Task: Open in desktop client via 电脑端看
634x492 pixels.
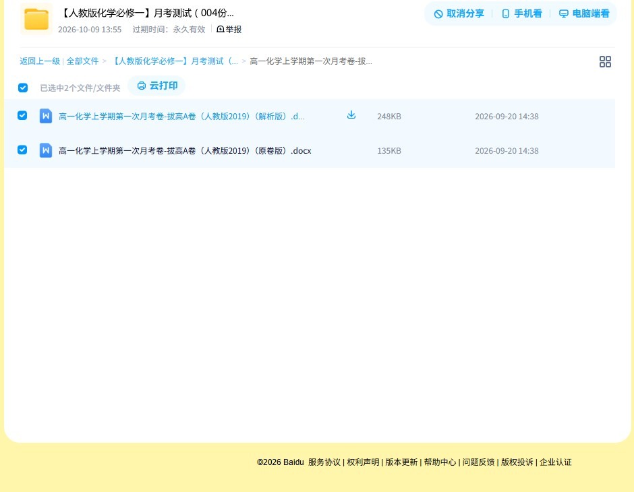Action: click(584, 13)
